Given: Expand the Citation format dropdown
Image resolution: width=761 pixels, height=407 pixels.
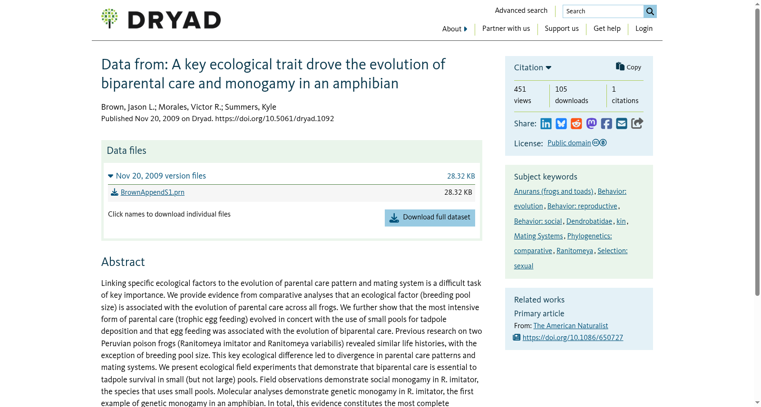Looking at the screenshot, I should (x=533, y=67).
